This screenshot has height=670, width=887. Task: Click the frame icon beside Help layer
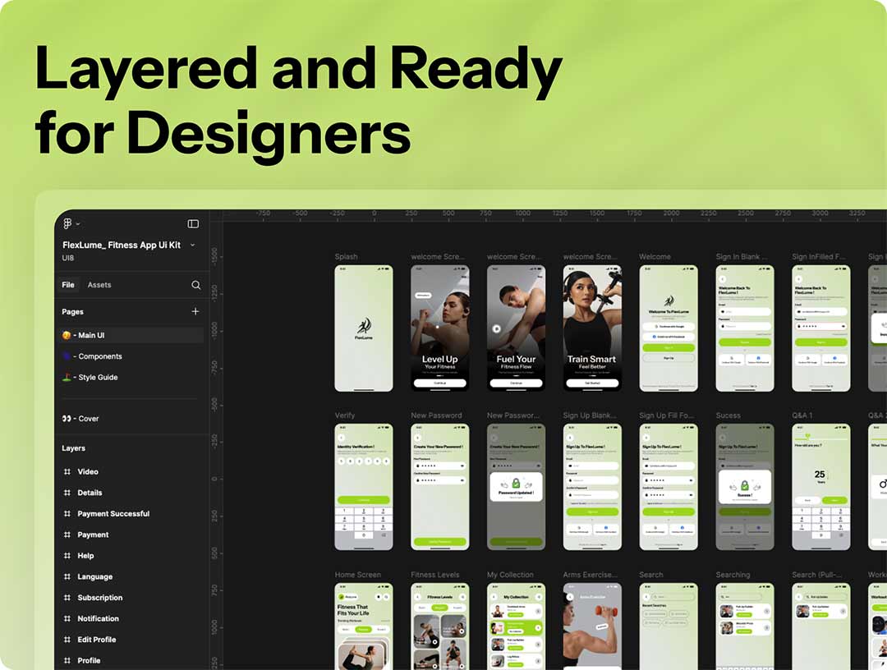(x=67, y=556)
